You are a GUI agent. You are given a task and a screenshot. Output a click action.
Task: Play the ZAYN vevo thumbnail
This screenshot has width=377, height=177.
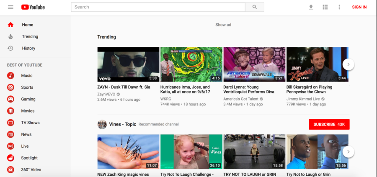(x=128, y=64)
